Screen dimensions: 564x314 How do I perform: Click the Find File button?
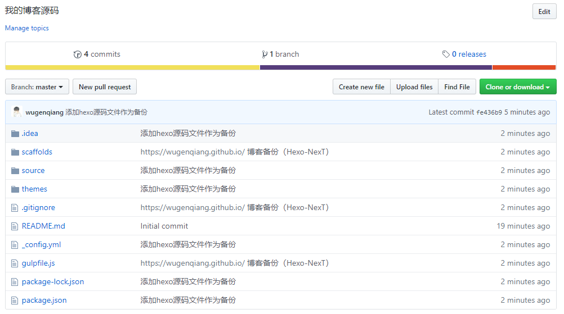pos(456,87)
